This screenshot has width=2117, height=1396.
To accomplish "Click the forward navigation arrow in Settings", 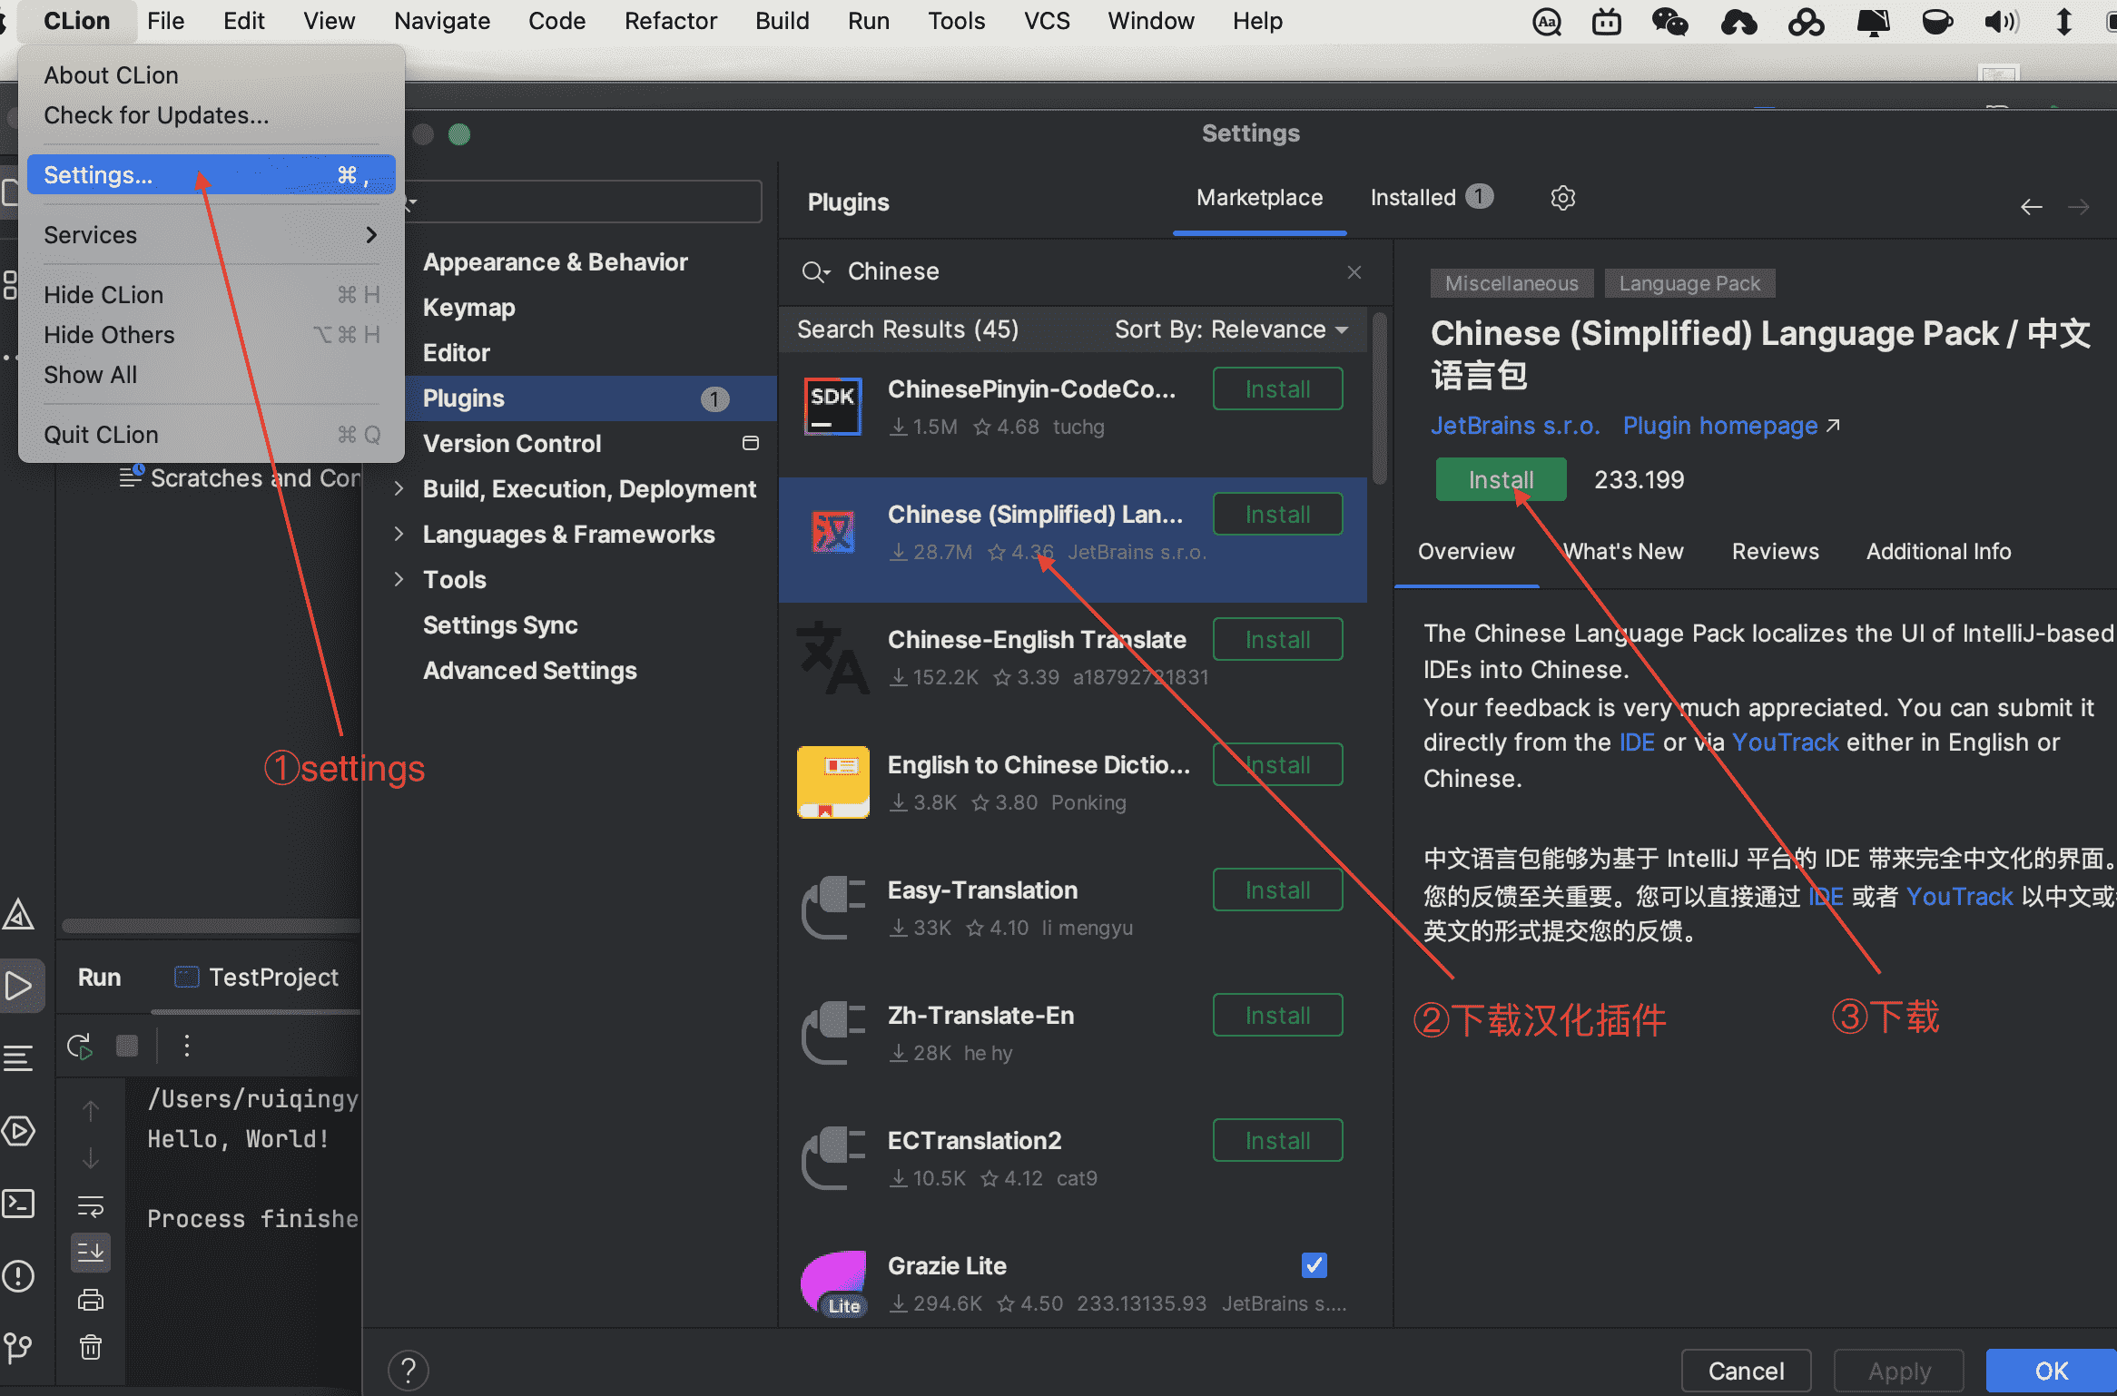I will click(2078, 207).
